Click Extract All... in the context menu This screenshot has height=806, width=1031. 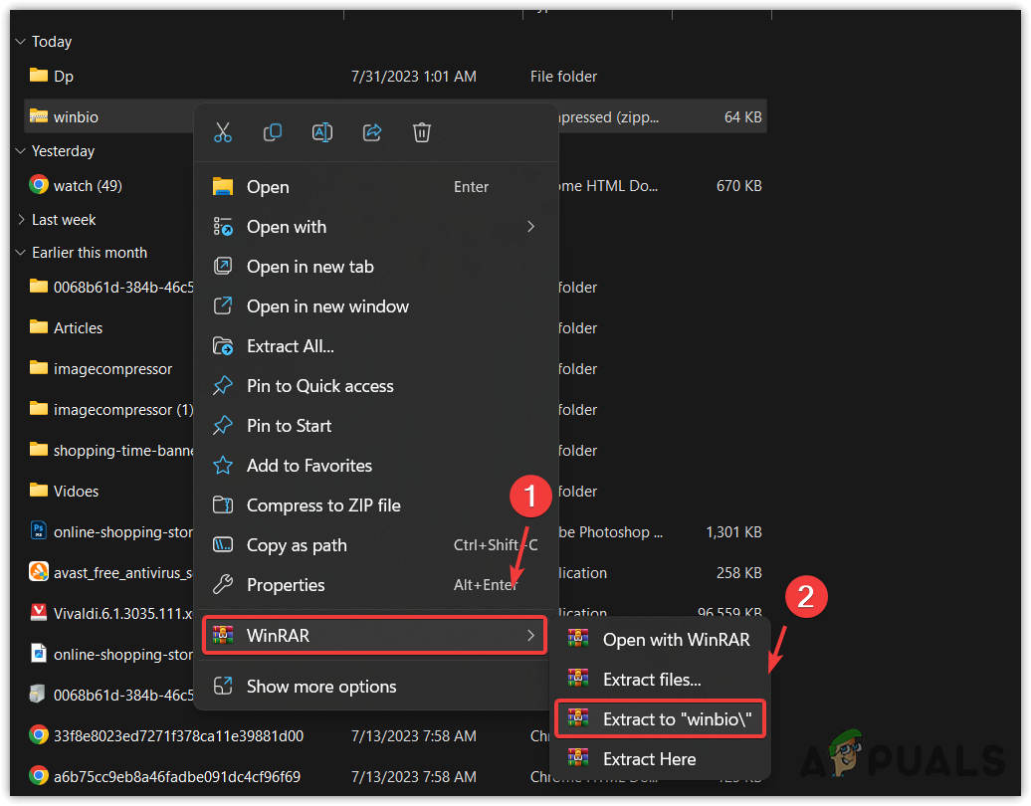coord(290,346)
